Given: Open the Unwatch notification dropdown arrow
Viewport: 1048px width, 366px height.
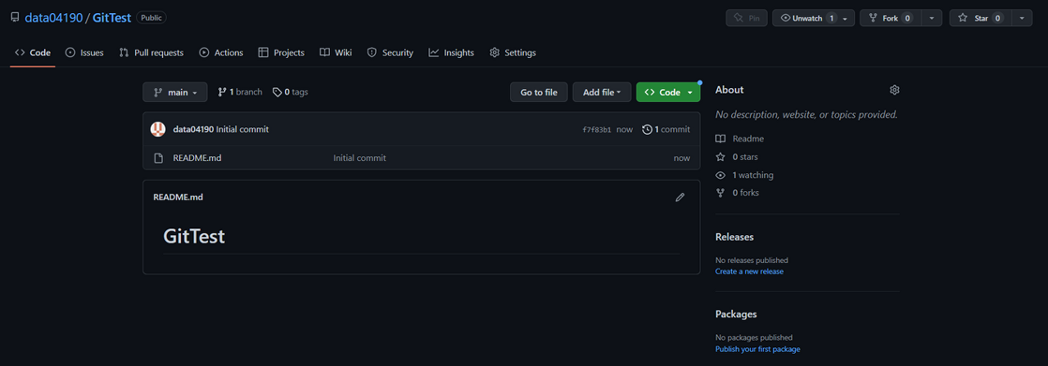Looking at the screenshot, I should click(846, 18).
